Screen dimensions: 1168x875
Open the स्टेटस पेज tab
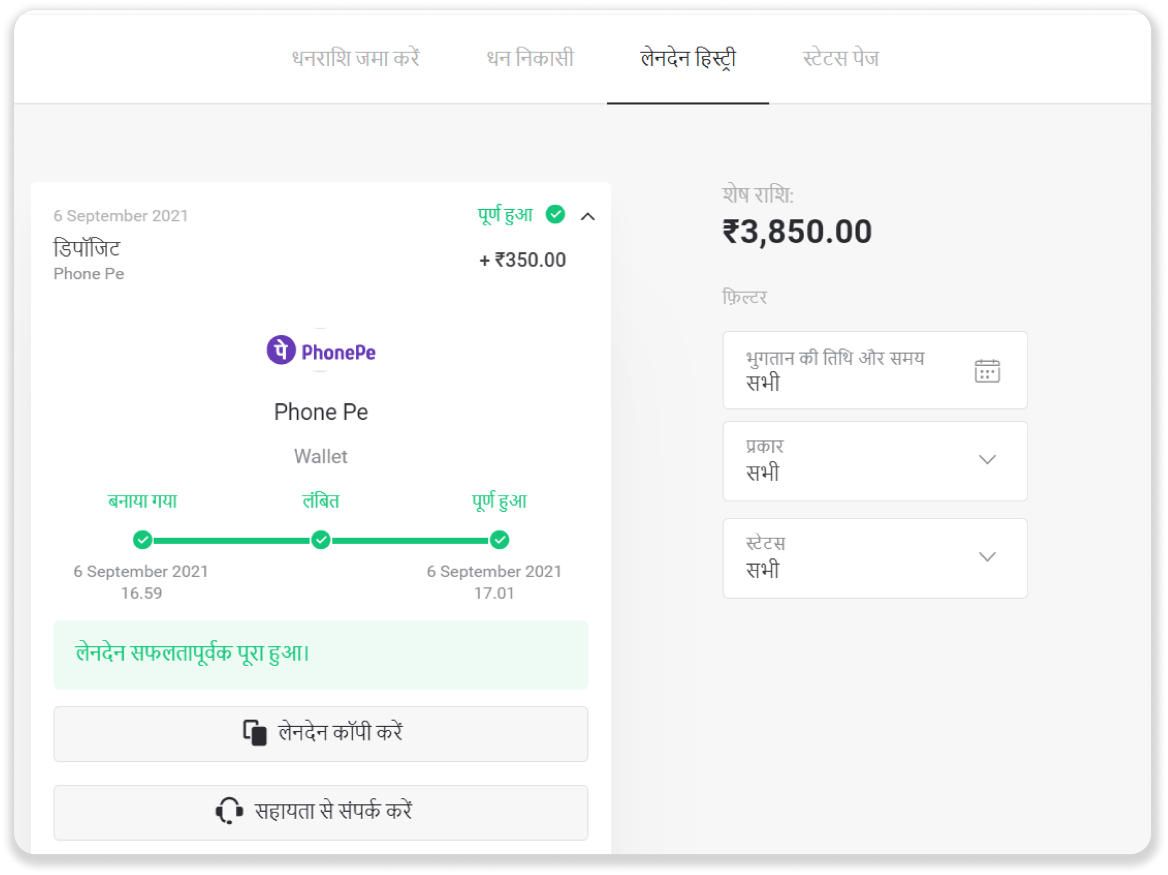(x=841, y=58)
